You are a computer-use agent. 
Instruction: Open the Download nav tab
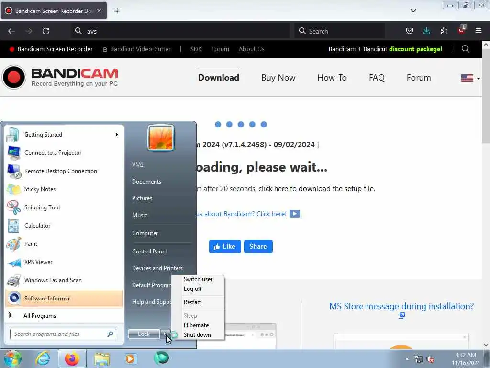click(218, 78)
